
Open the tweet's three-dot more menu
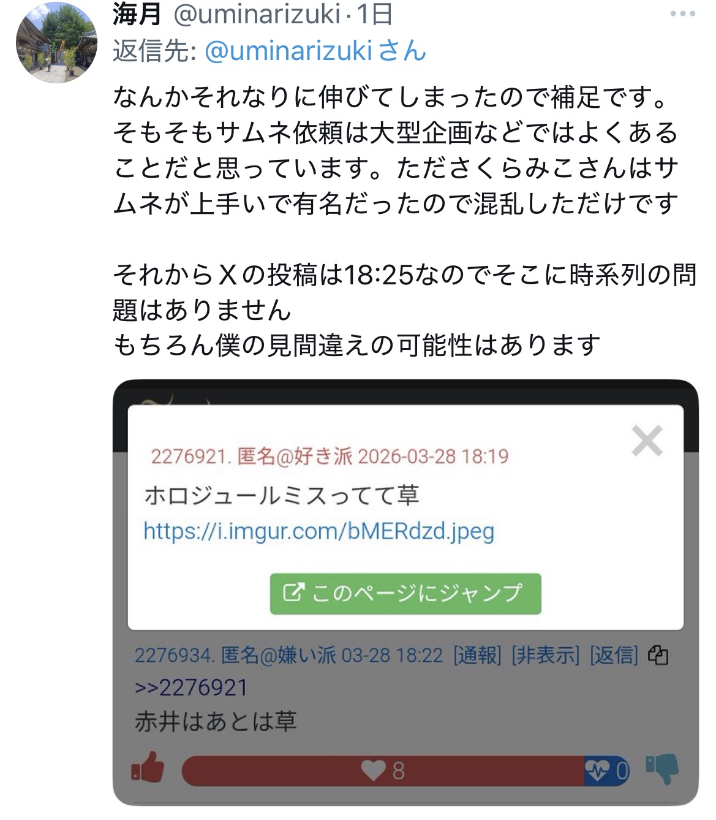tap(682, 13)
